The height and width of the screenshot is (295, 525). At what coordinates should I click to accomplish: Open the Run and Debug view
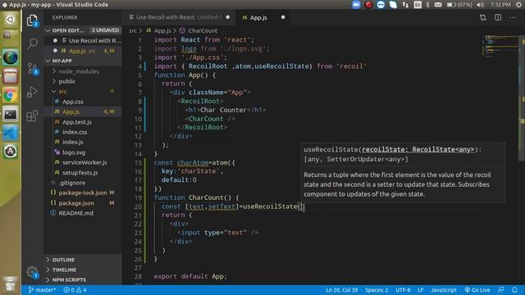(x=33, y=92)
